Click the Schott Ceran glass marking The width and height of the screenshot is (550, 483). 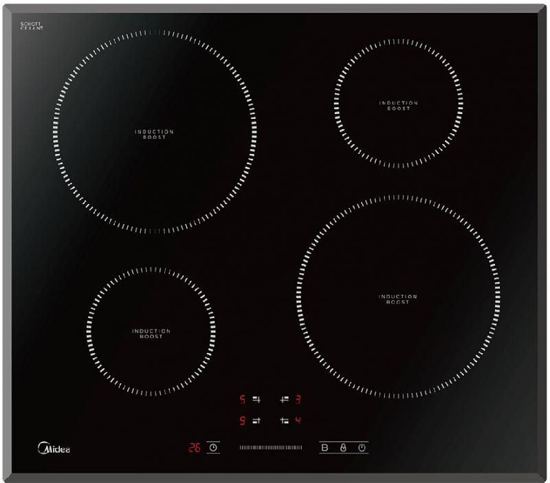31,26
